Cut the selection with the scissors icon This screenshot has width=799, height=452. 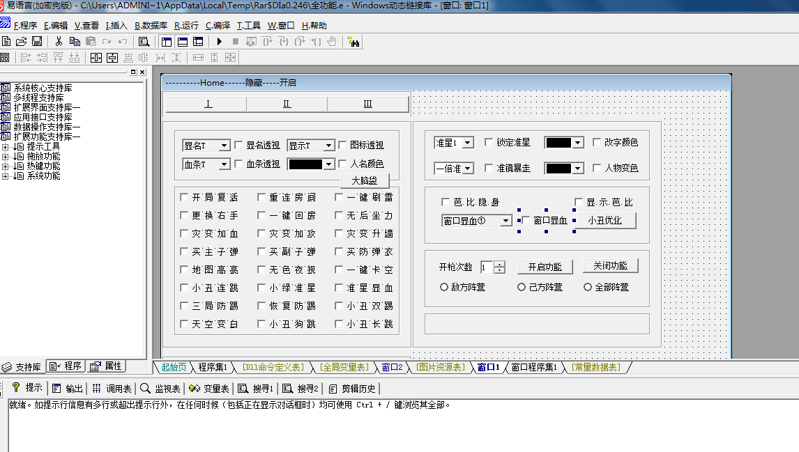[x=59, y=41]
